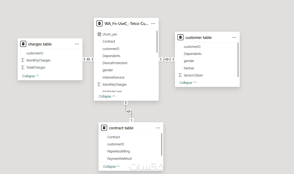Click the charges table database icon
294x174 pixels.
[23, 44]
